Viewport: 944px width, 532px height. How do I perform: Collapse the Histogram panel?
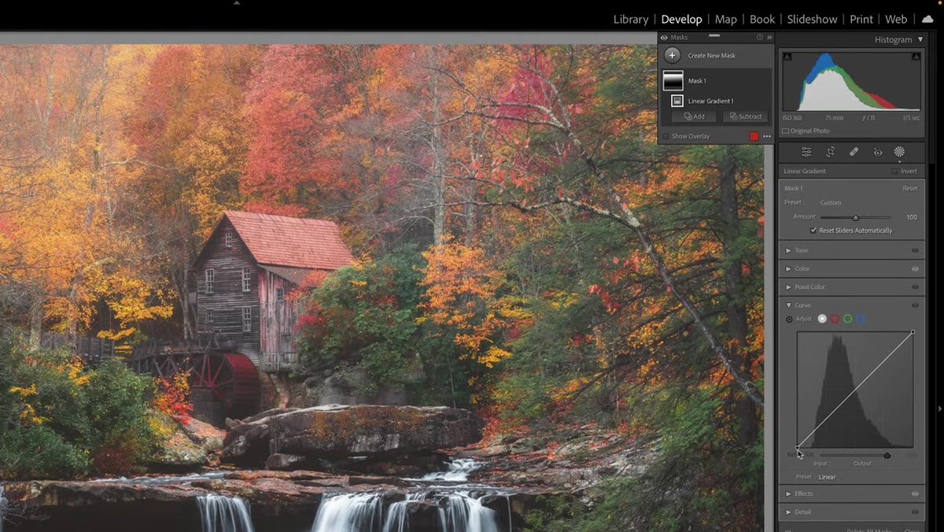pyautogui.click(x=920, y=39)
